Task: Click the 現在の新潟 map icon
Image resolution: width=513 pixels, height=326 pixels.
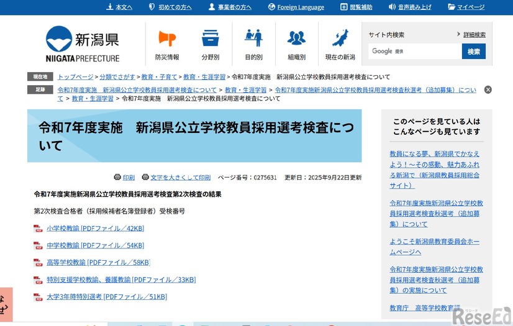Action: click(x=340, y=38)
